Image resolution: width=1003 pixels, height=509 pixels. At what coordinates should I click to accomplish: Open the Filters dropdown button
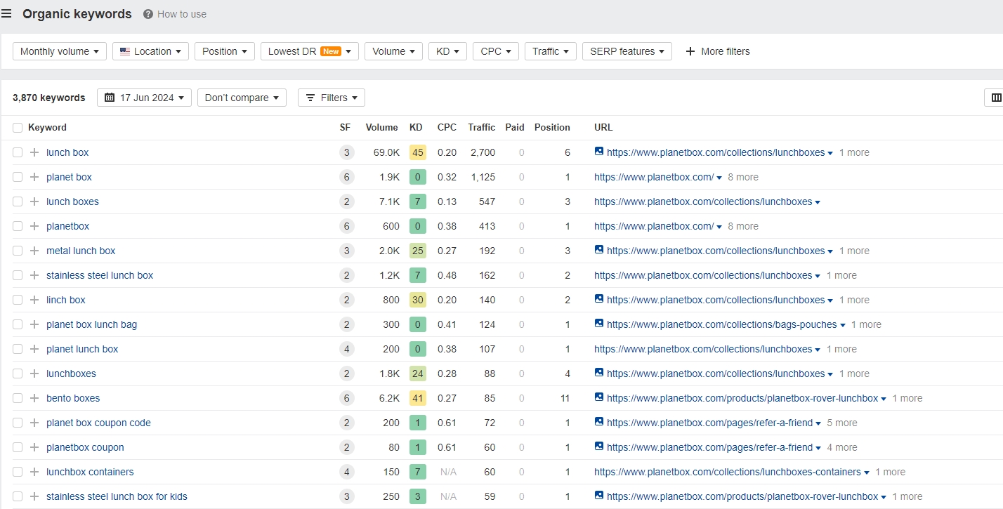(x=332, y=98)
